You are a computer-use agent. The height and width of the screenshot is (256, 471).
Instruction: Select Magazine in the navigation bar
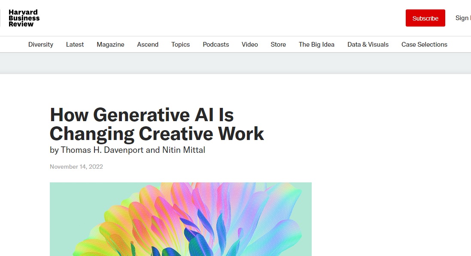pos(110,45)
